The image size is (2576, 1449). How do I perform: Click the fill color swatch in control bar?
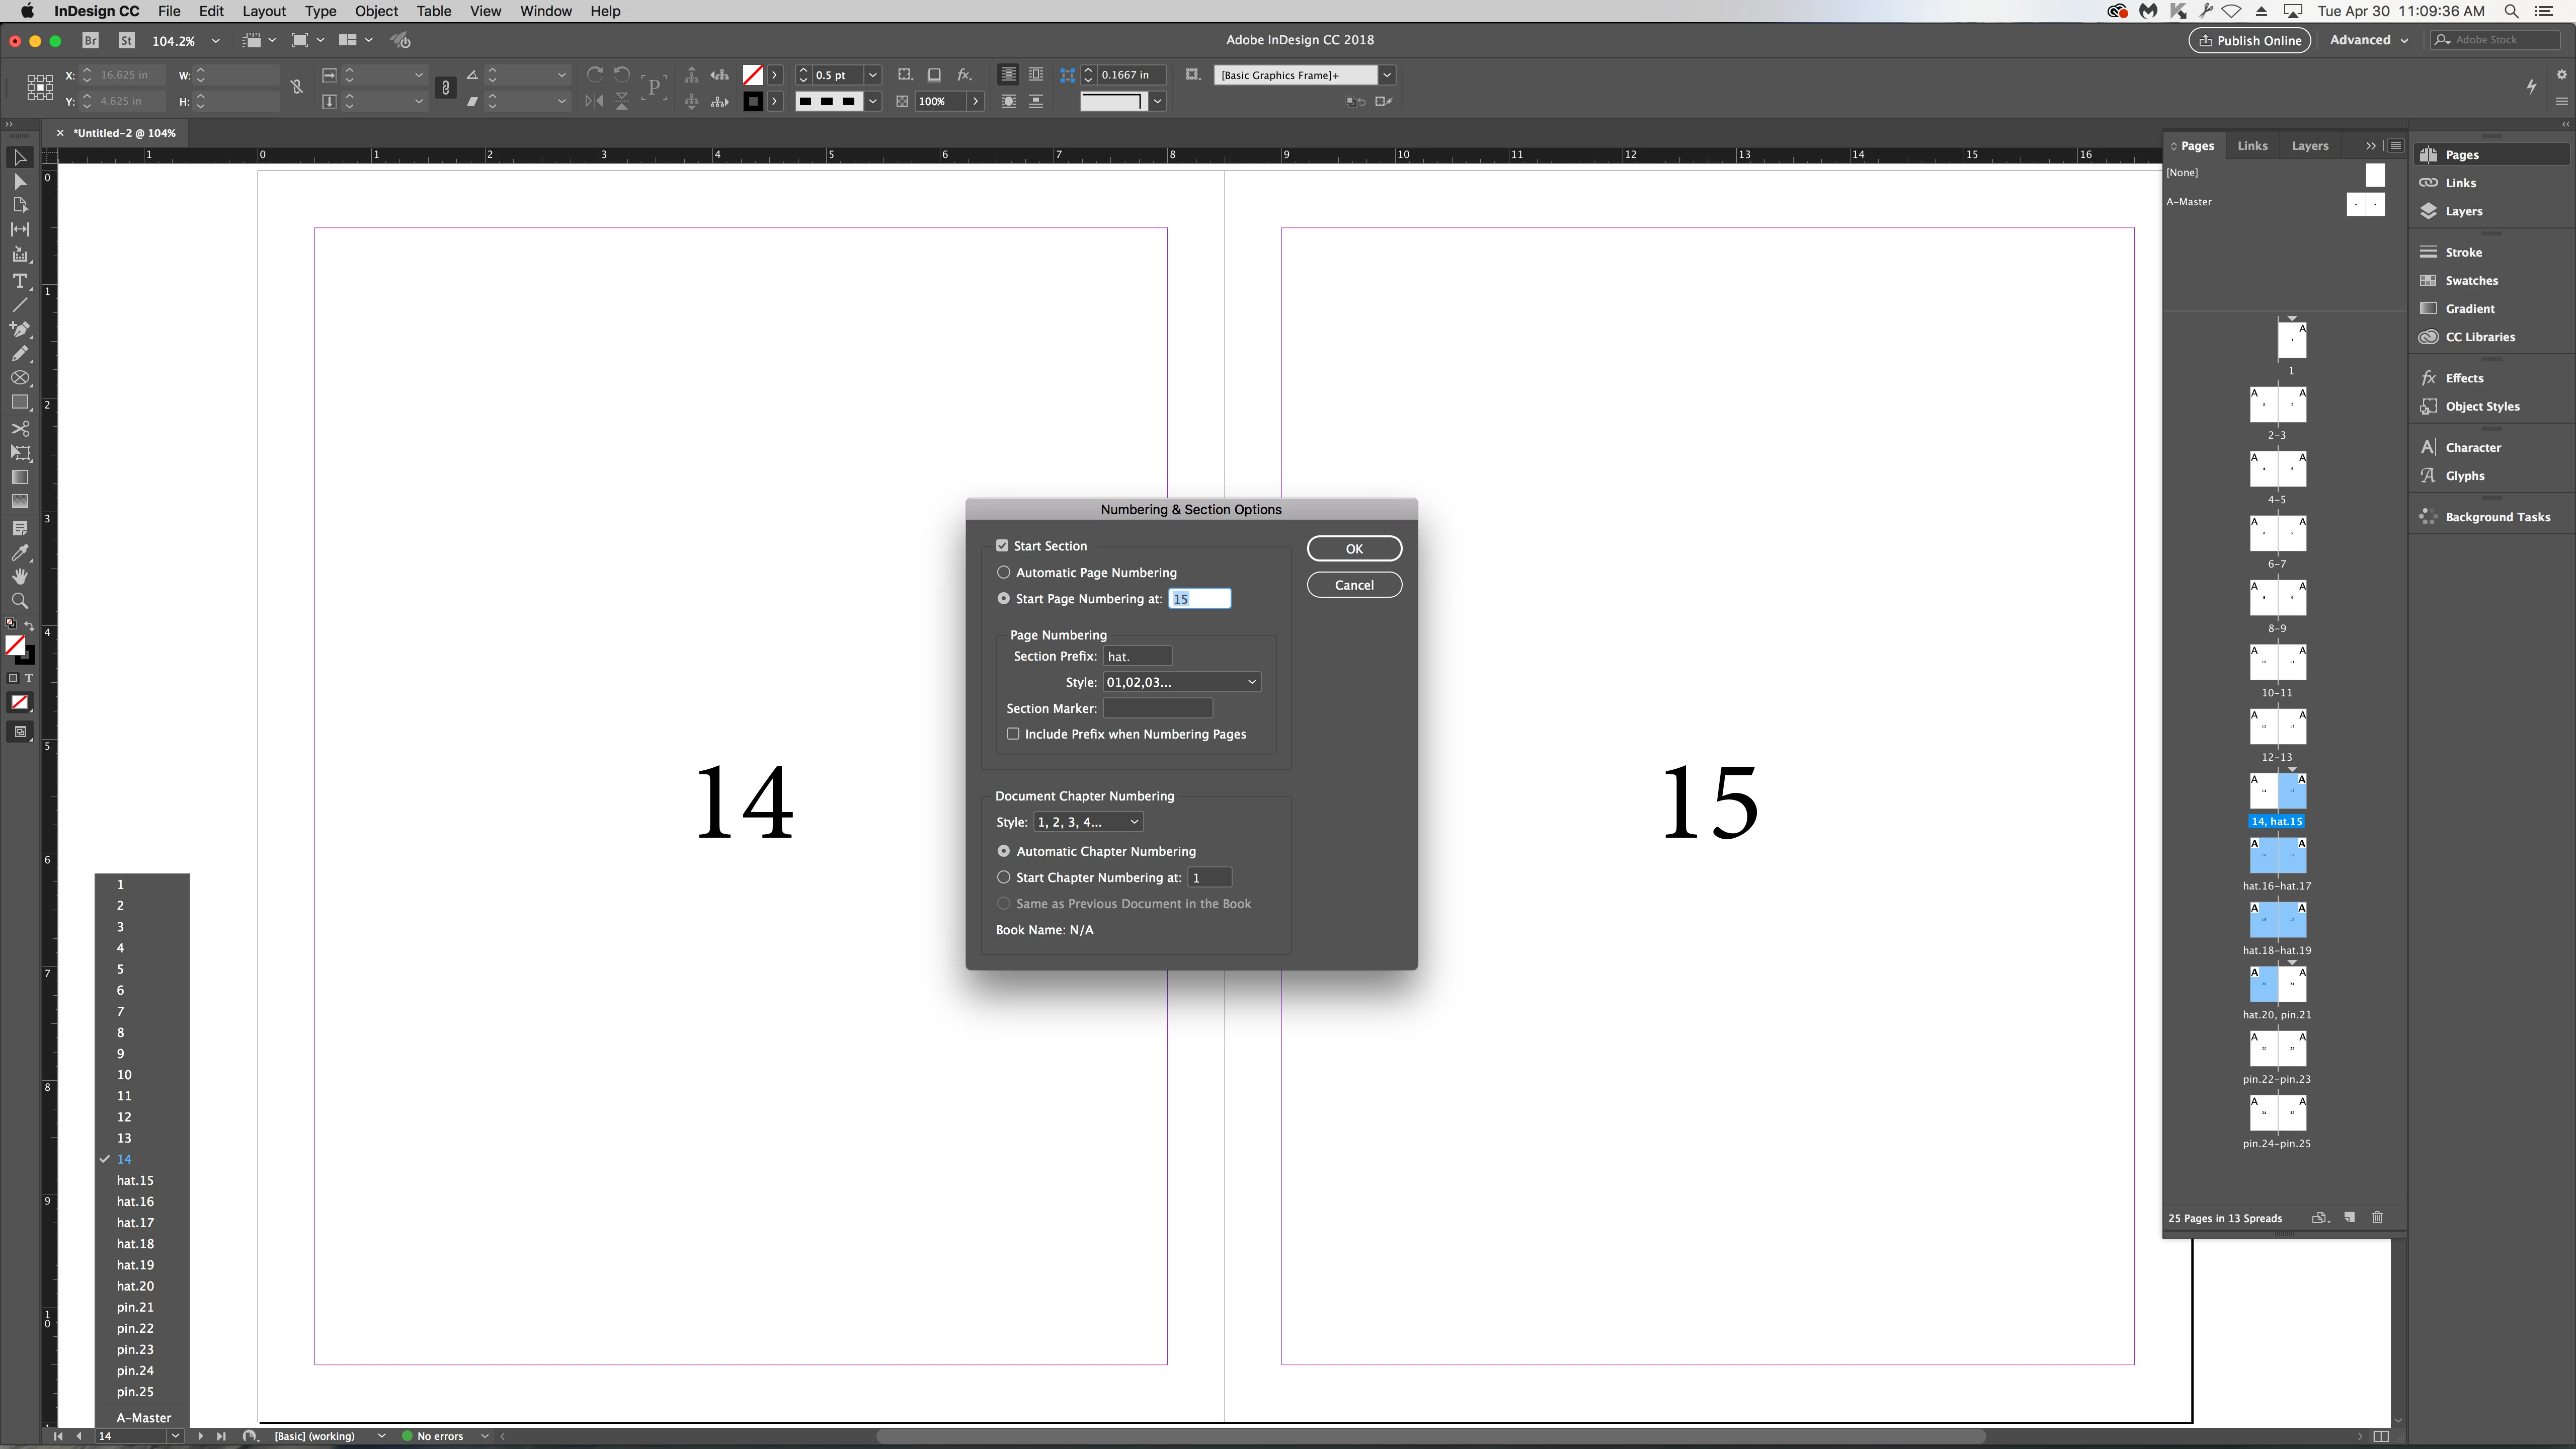[x=753, y=75]
